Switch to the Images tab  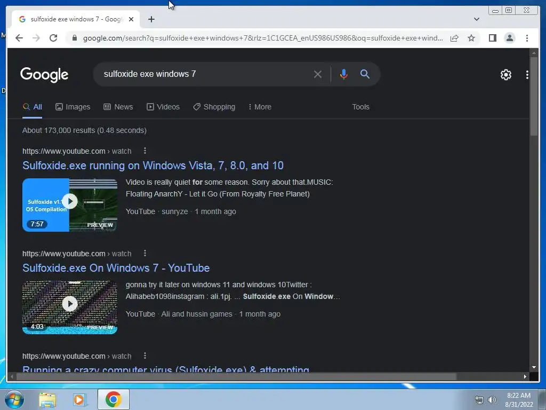click(73, 107)
